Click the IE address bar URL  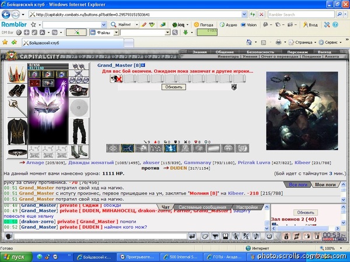coord(93,15)
